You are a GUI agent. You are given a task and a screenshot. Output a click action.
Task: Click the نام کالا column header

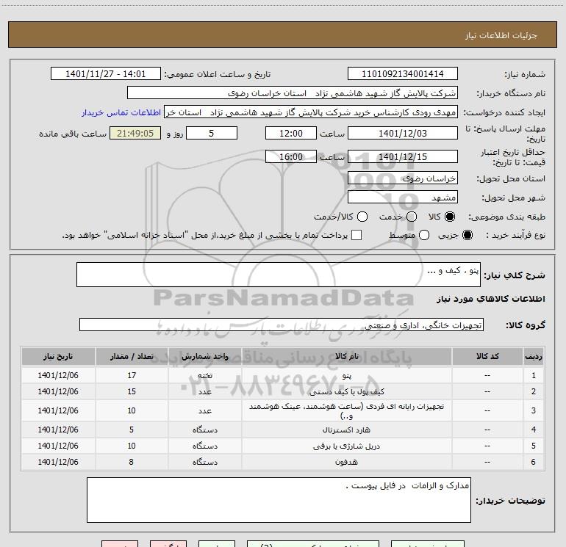(x=346, y=356)
